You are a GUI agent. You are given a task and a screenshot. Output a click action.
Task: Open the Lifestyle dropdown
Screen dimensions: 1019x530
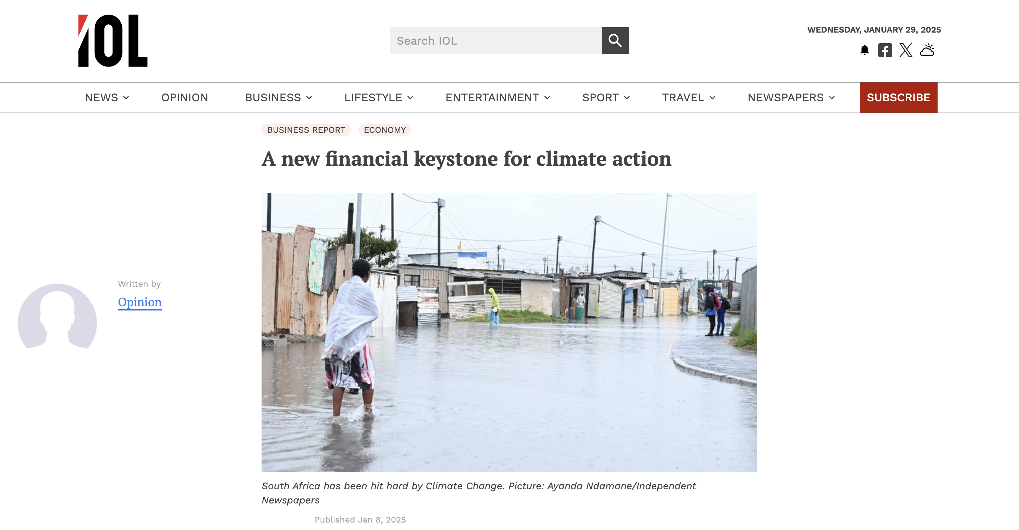[379, 98]
